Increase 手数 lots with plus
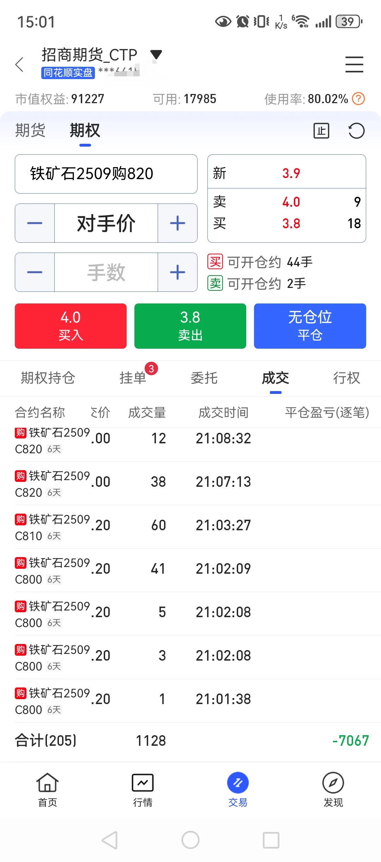Image resolution: width=381 pixels, height=862 pixels. point(177,272)
